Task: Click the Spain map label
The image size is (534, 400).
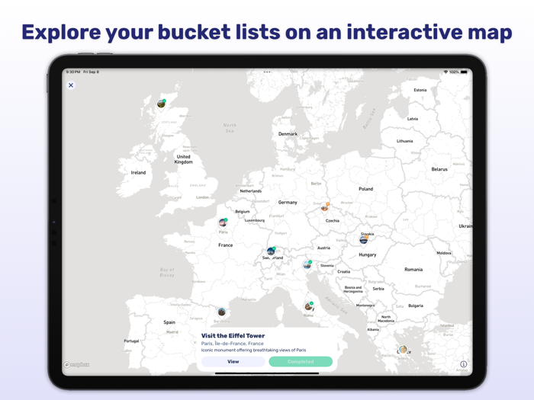Action: (x=169, y=322)
